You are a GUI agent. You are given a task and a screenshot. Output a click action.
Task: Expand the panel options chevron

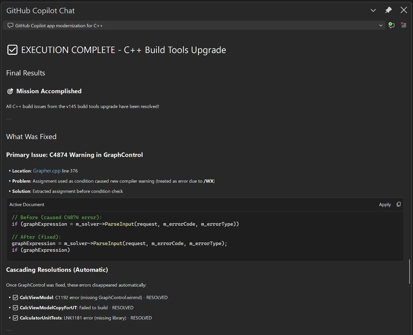coord(373,10)
